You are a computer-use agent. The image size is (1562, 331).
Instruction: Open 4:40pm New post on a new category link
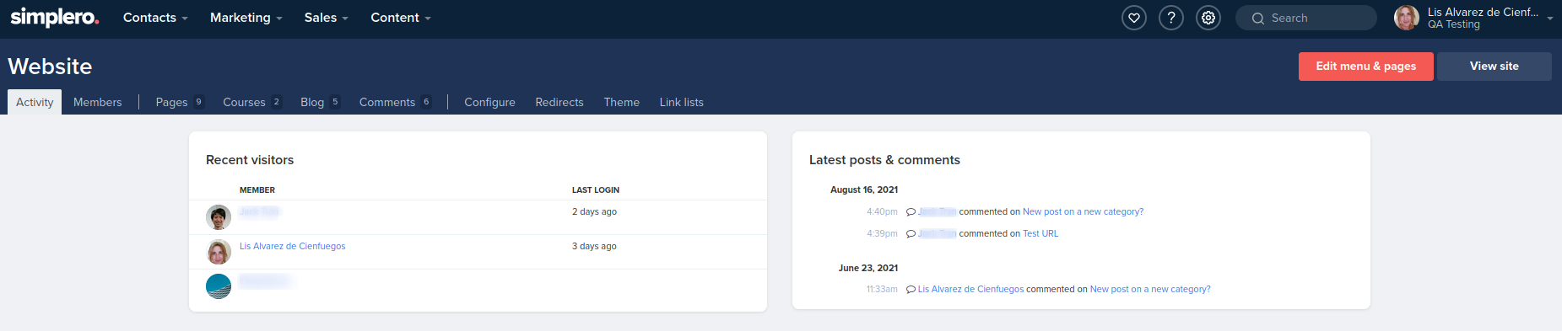(1083, 212)
